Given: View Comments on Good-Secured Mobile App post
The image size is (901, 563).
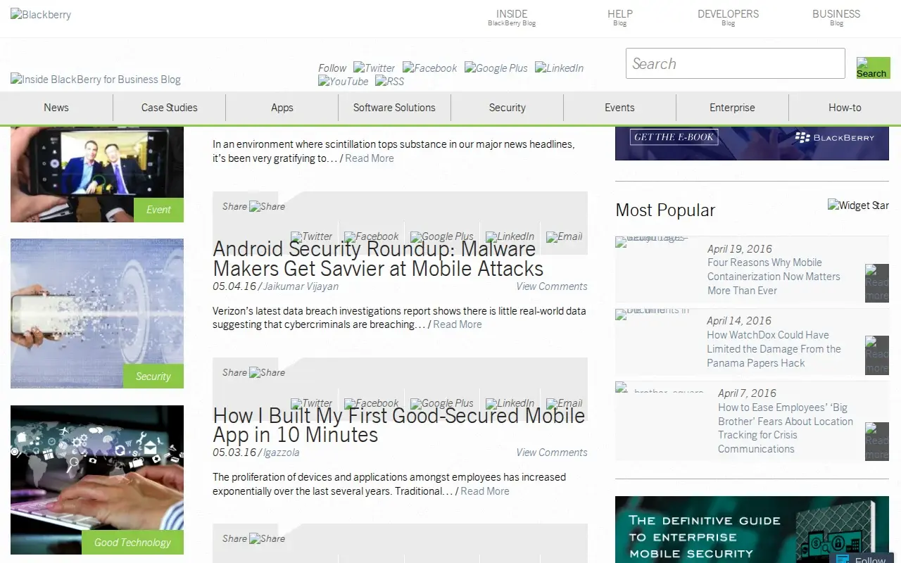Looking at the screenshot, I should point(552,453).
